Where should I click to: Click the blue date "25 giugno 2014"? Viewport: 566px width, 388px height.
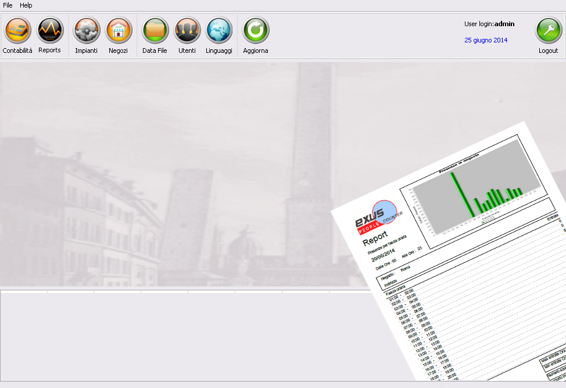[486, 40]
